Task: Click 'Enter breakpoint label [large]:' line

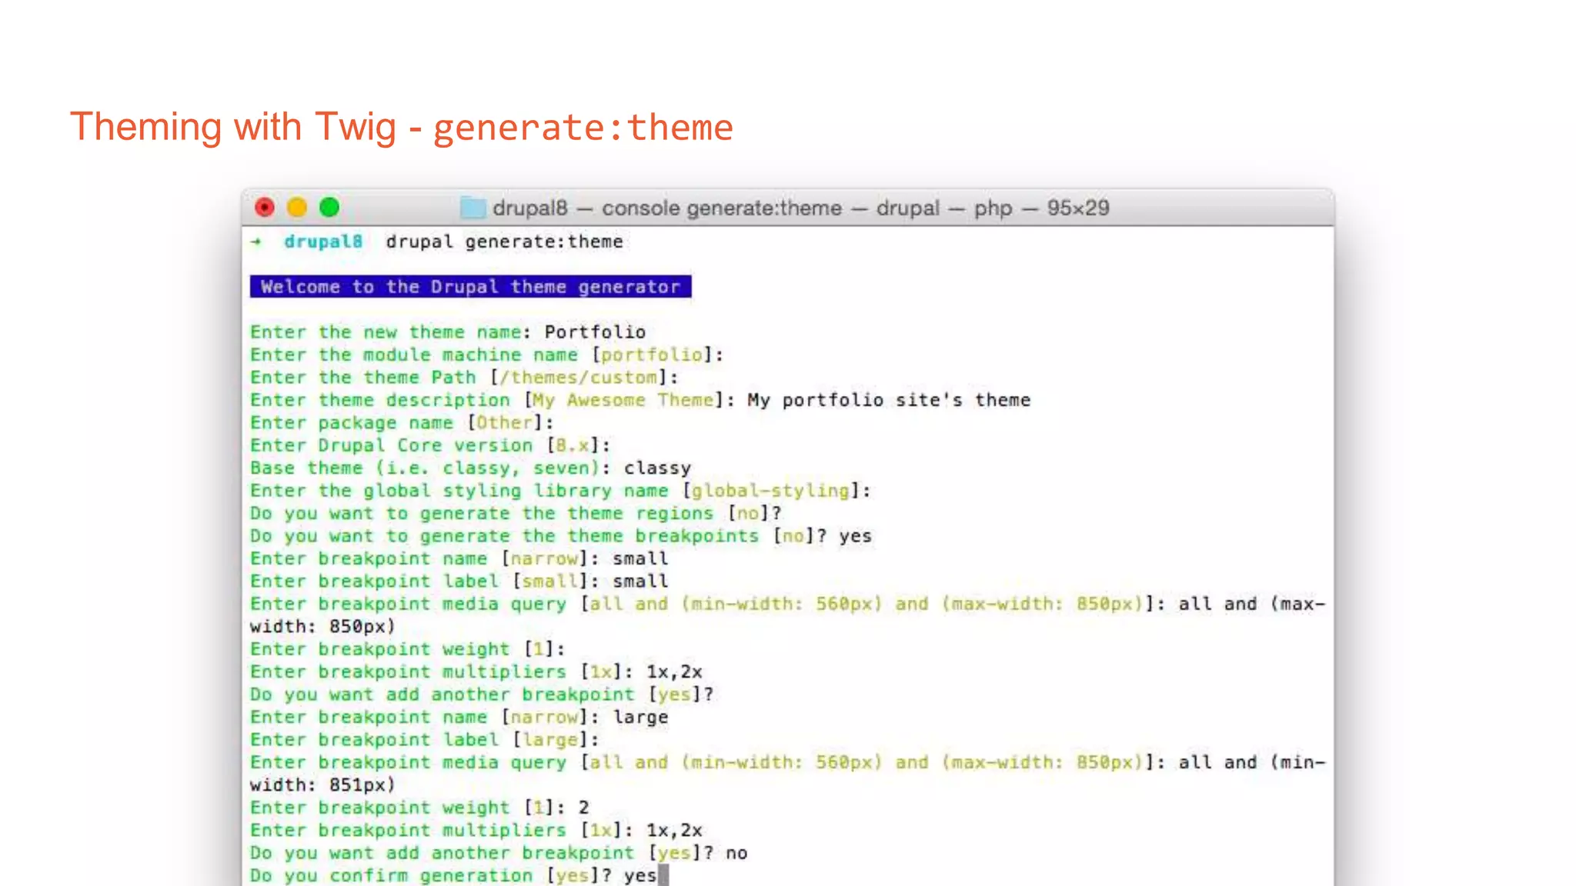Action: coord(425,740)
